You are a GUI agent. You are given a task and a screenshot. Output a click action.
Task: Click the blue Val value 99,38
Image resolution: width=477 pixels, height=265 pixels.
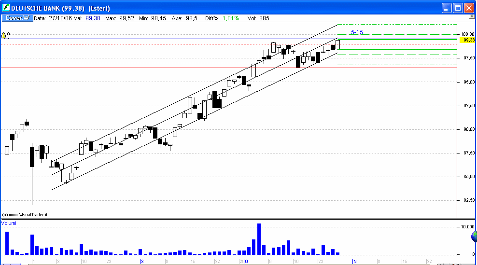point(93,18)
